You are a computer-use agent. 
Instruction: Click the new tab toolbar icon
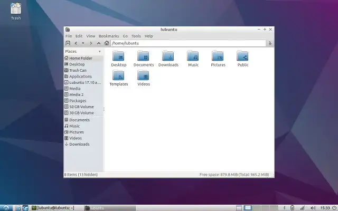[68, 43]
